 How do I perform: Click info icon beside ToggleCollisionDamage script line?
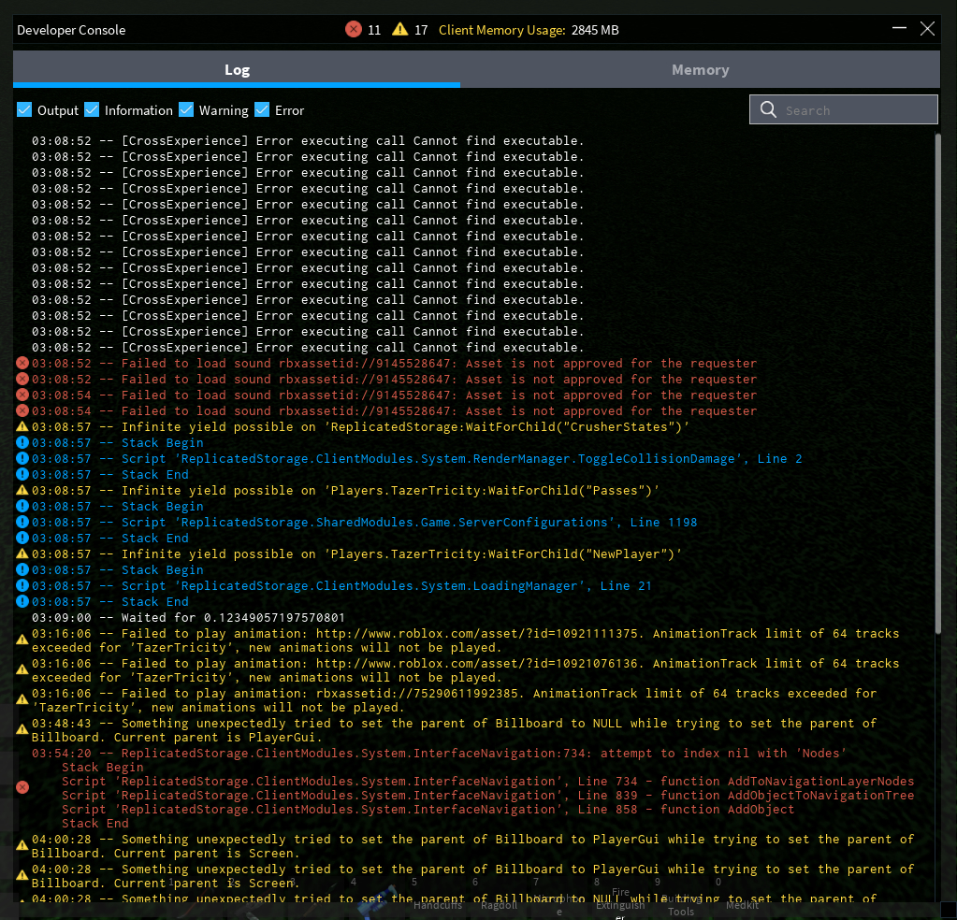tap(22, 459)
